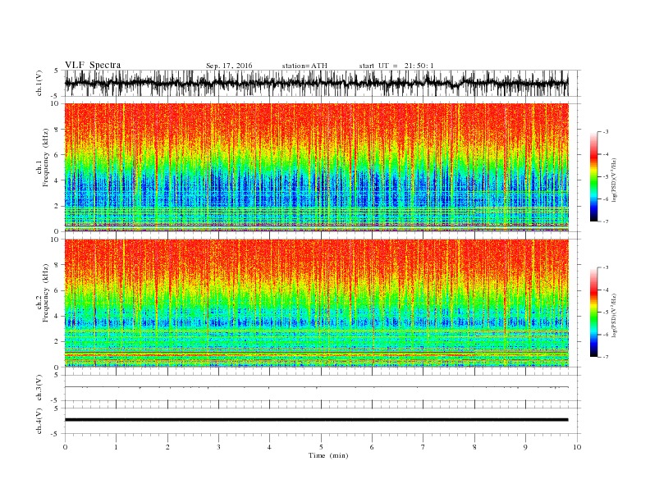The height and width of the screenshot is (502, 650).
Task: Click the "ch.4(V)" axis label
Action: pyautogui.click(x=39, y=421)
